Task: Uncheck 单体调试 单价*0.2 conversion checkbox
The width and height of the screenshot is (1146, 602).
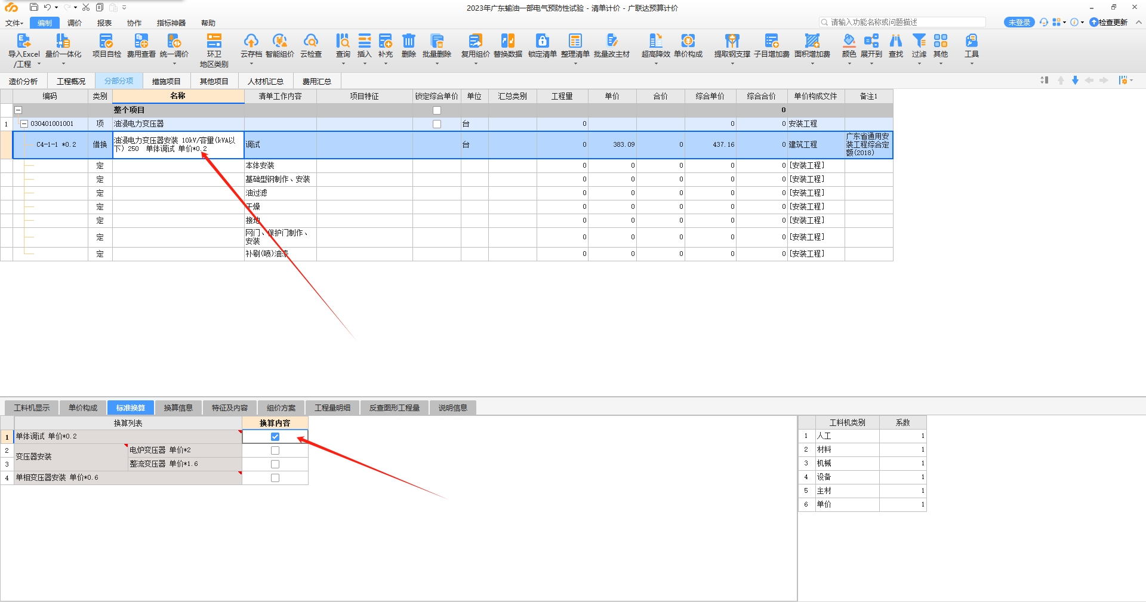Action: (275, 437)
